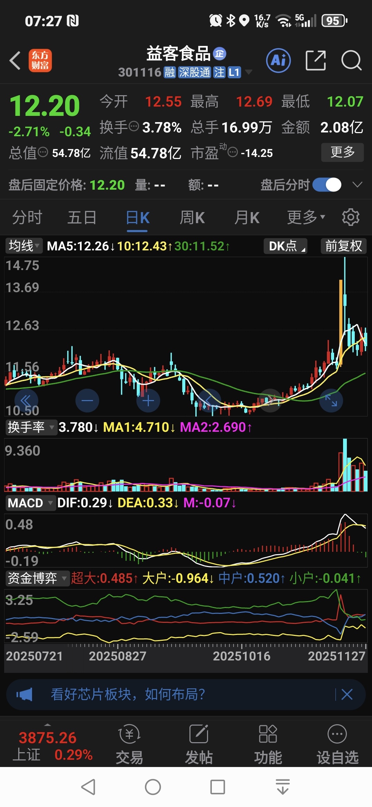Screen dimensions: 372x807
Task: Open 换手率 indicator dropdown
Action: [31, 427]
